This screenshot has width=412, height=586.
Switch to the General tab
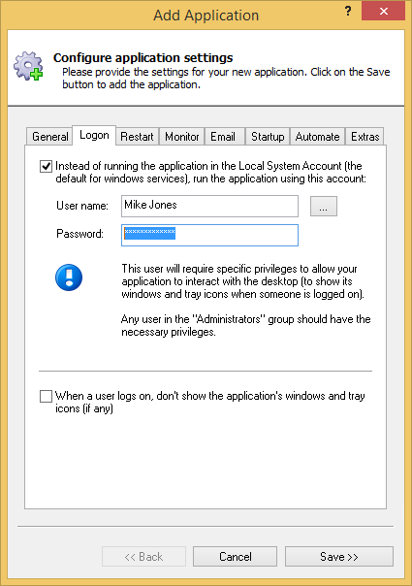(49, 137)
